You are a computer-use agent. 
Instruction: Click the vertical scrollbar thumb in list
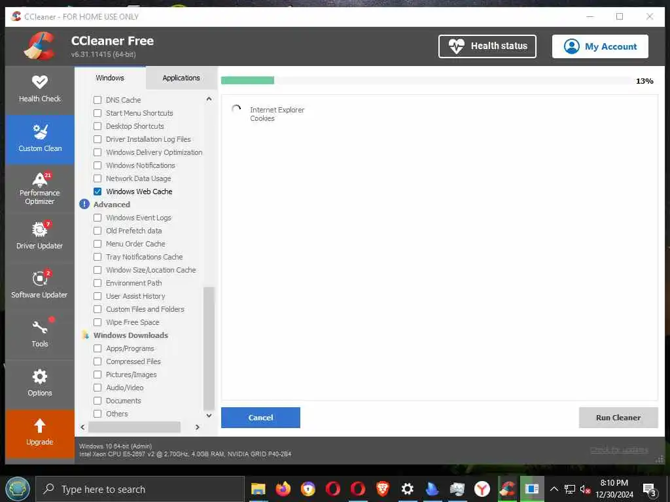pos(209,348)
